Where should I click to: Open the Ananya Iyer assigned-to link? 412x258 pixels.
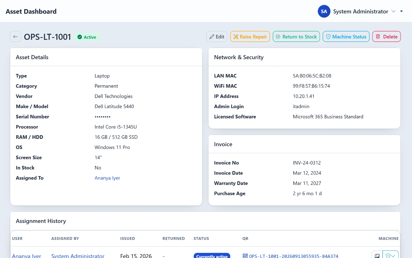[x=107, y=178]
